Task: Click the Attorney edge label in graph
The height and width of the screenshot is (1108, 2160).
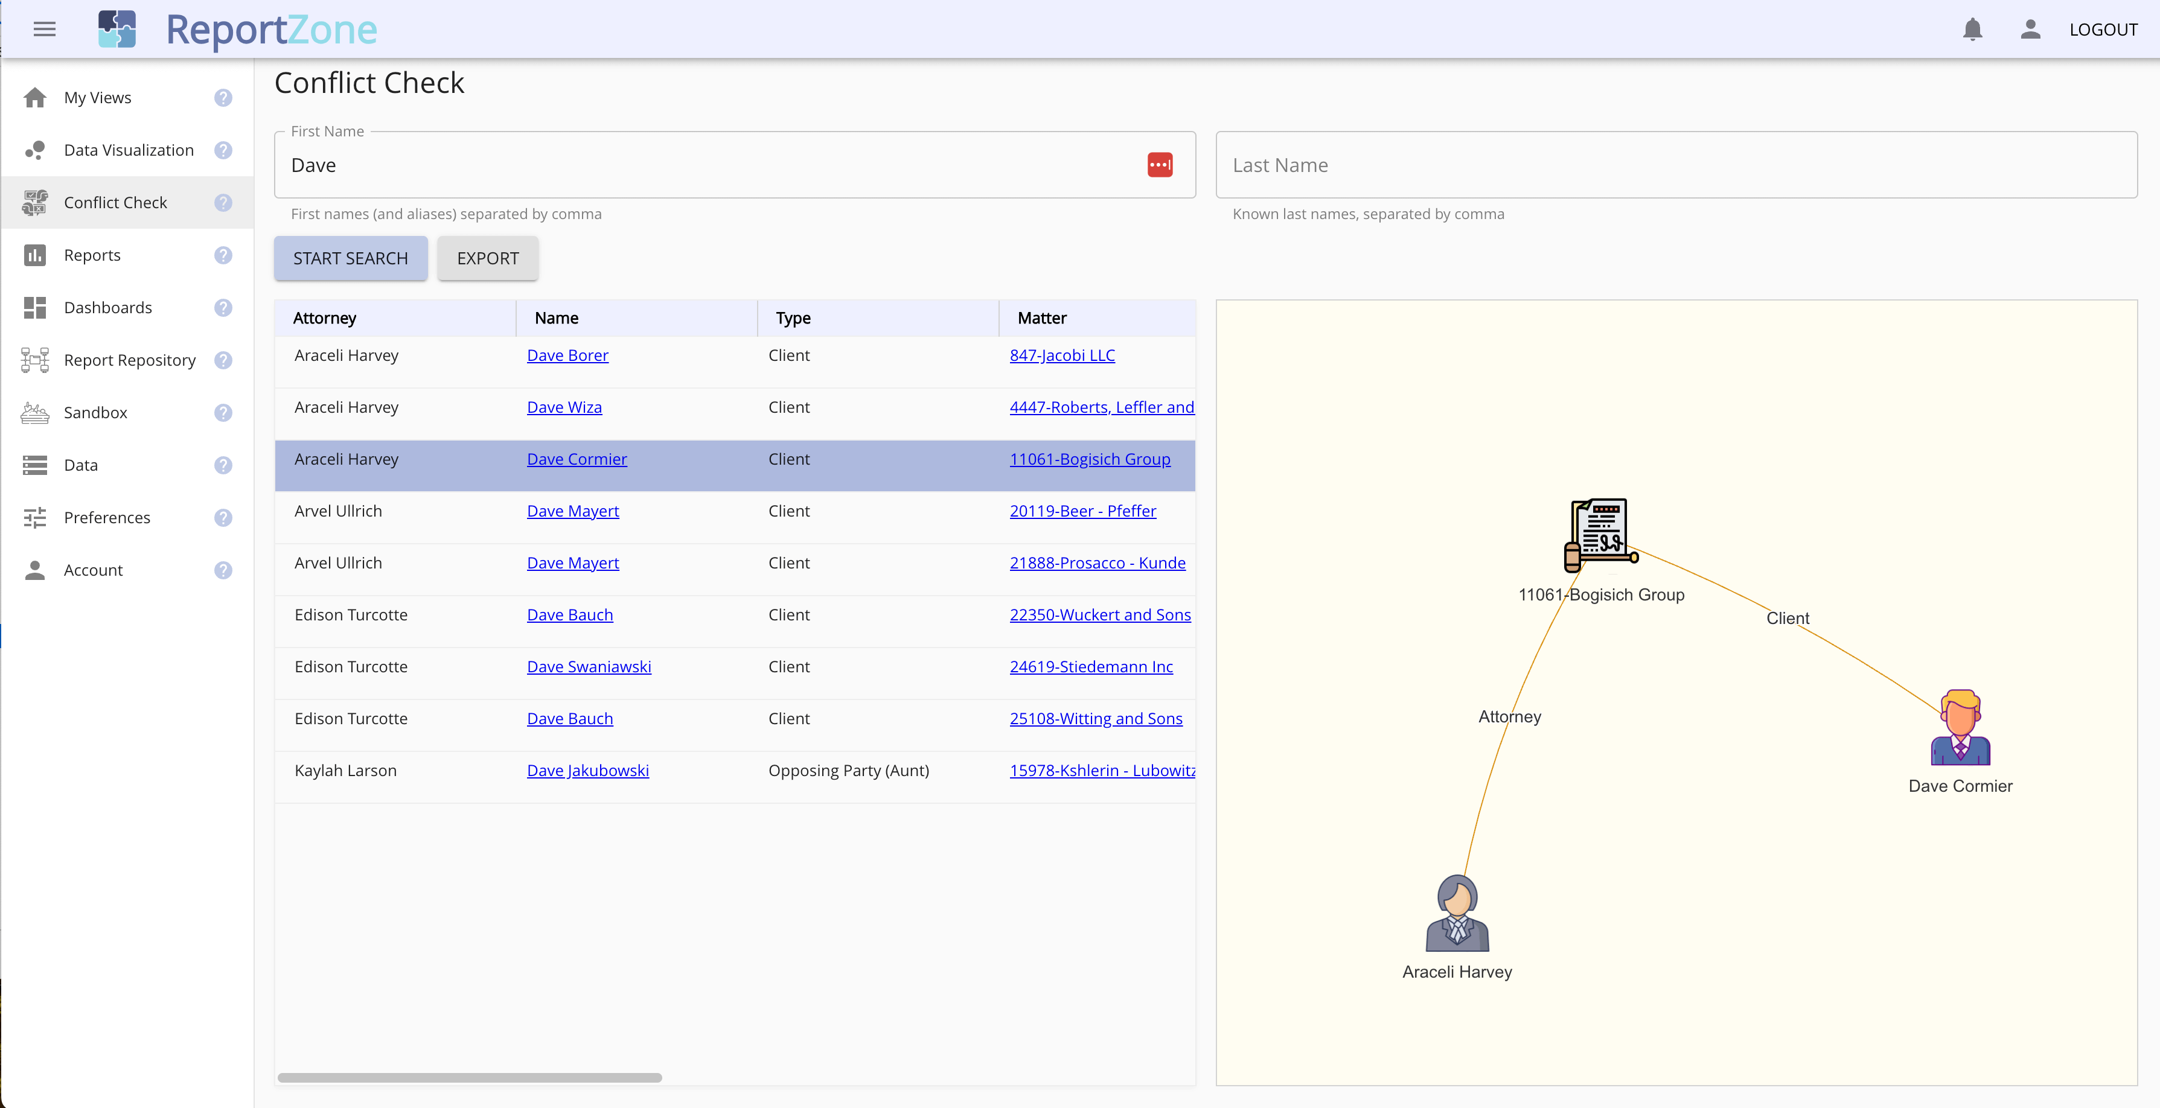Action: click(1509, 716)
